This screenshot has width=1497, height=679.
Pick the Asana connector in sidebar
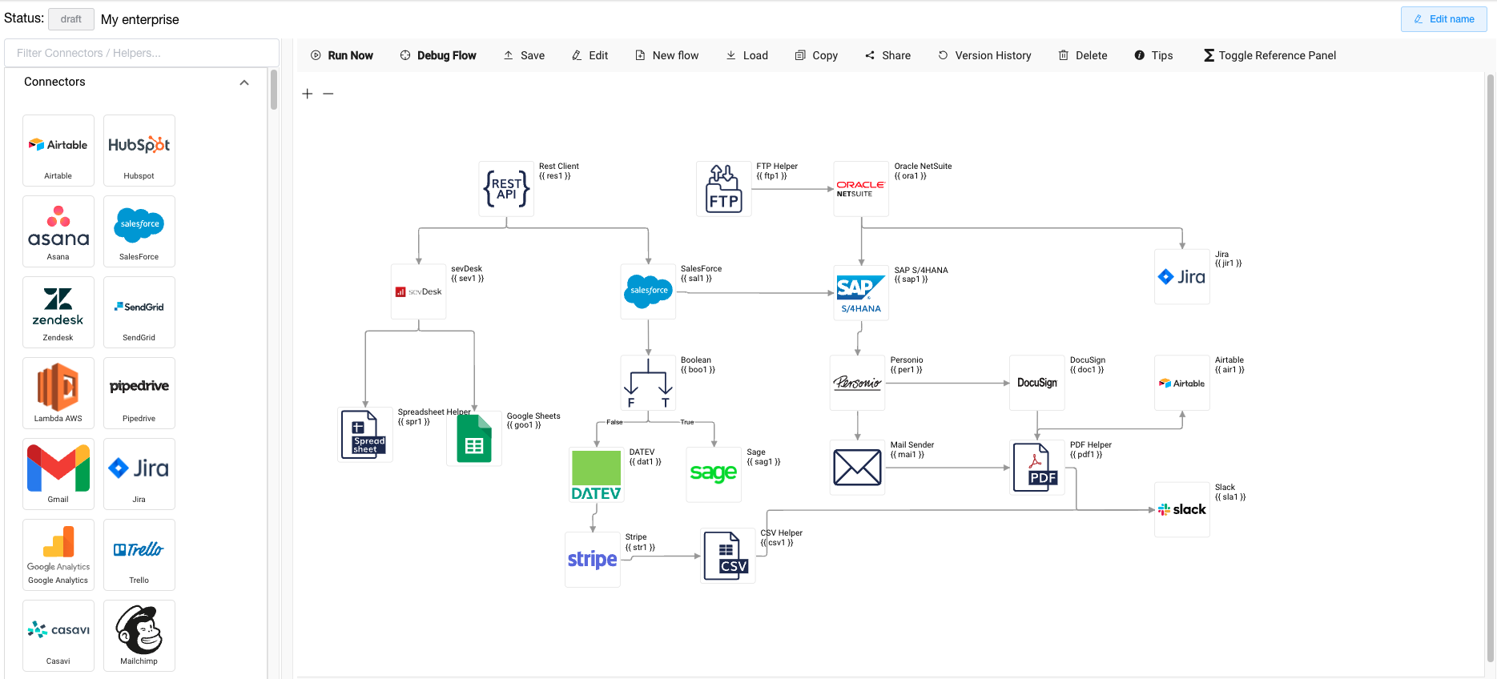click(x=58, y=231)
